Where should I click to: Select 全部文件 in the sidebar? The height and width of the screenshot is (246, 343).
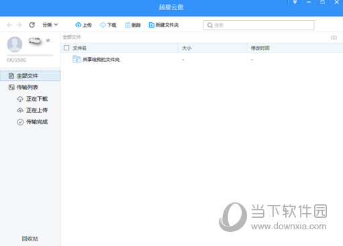[30, 76]
